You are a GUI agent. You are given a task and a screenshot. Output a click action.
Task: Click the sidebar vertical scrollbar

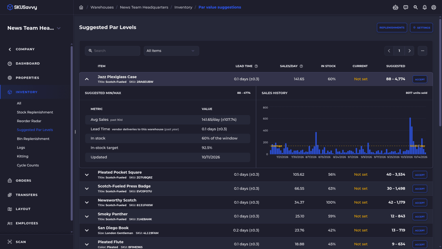tap(72, 133)
